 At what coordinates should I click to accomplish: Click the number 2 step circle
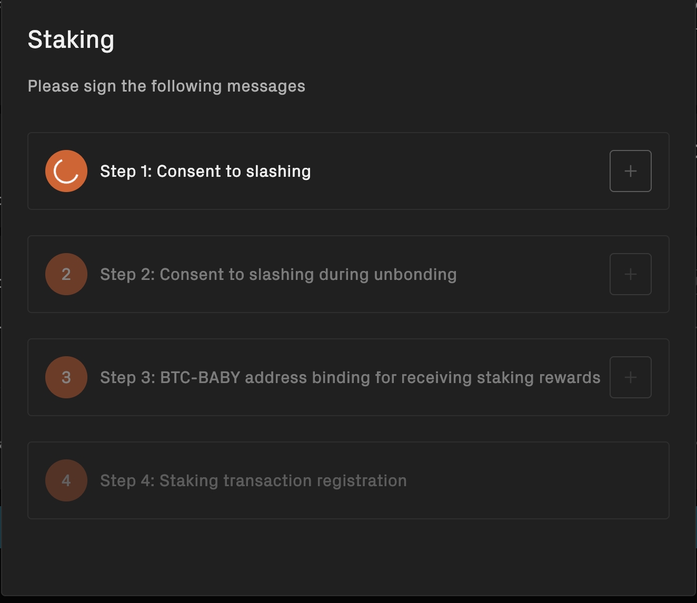pyautogui.click(x=66, y=274)
